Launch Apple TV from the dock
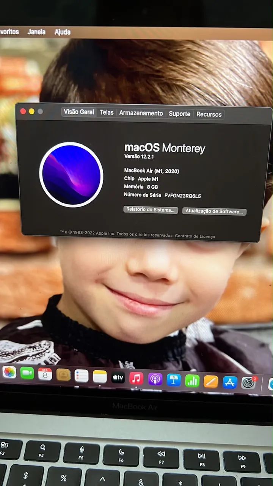The height and width of the screenshot is (486, 273). (118, 377)
